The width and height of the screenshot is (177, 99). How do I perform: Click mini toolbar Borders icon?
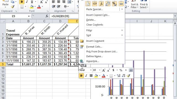(111, 76)
